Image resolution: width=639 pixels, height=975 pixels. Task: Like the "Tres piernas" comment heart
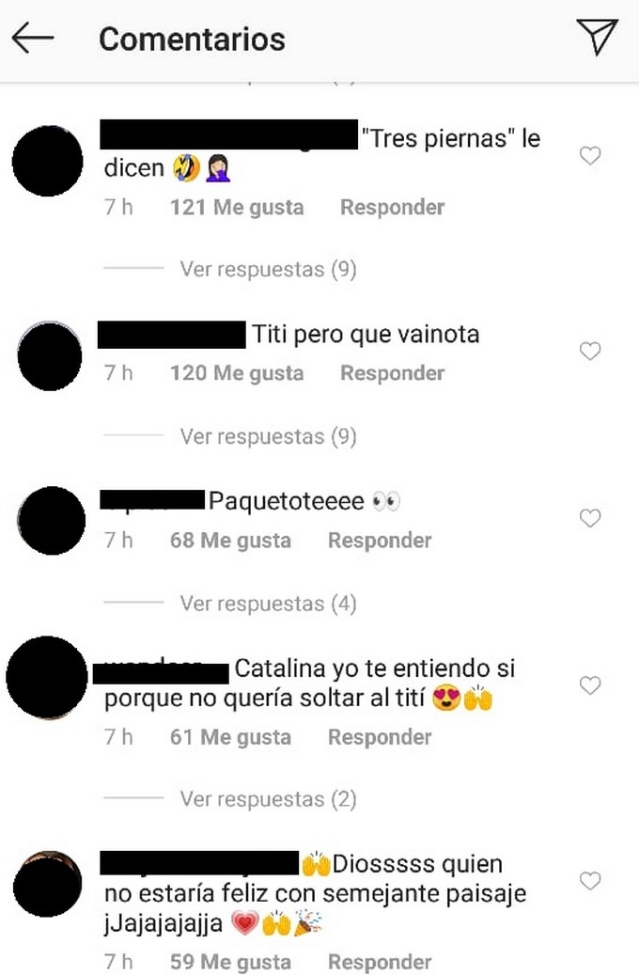point(590,155)
